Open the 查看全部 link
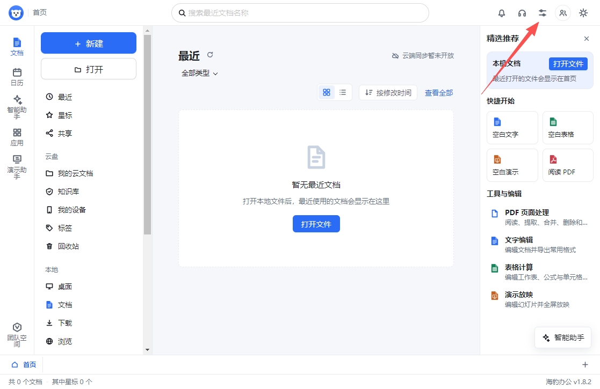Screen dimensions: 600x389 point(439,92)
